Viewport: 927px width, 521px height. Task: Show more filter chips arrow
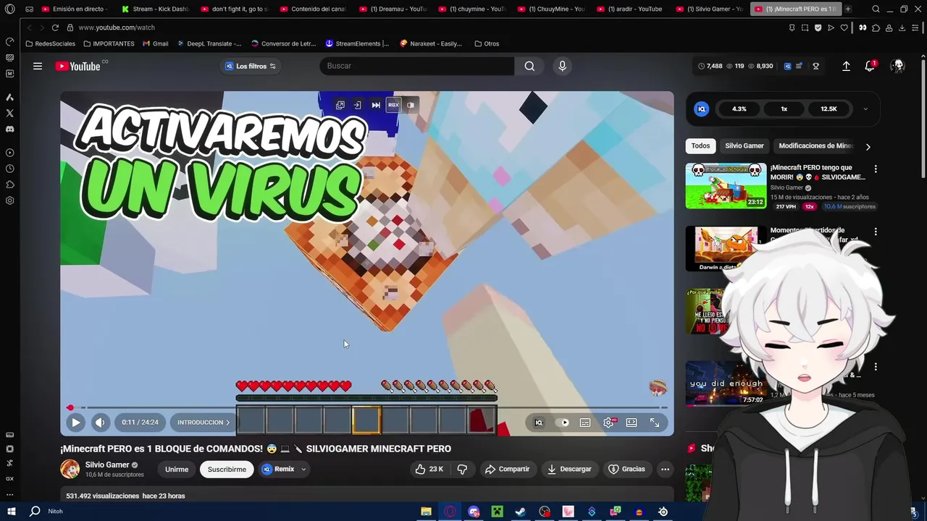pos(868,146)
